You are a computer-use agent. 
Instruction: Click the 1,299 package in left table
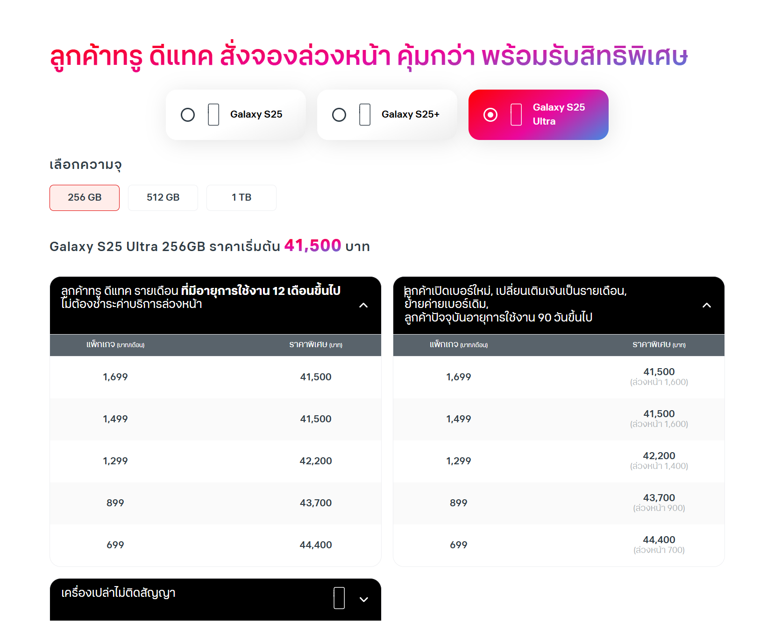(x=115, y=461)
